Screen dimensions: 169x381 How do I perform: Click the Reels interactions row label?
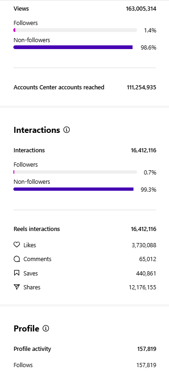[36, 229]
